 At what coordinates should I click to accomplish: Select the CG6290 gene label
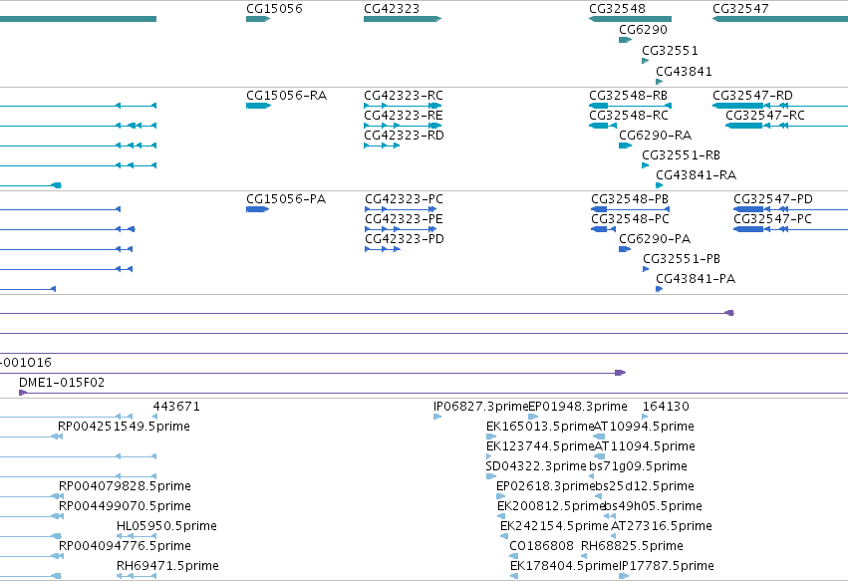[643, 30]
